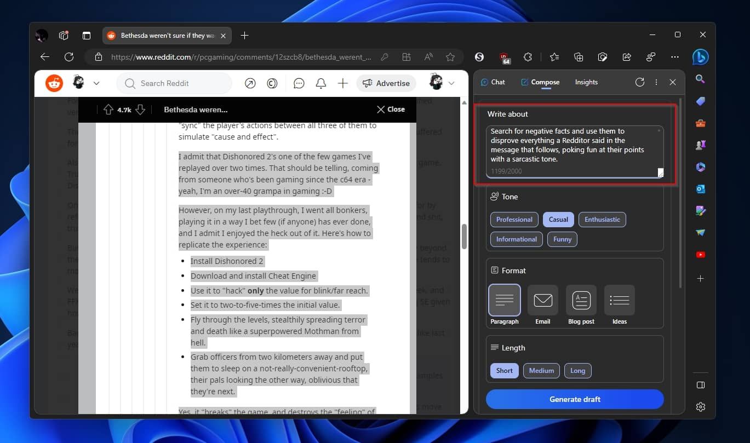The image size is (750, 443).
Task: Open Reddit chat bubble icon
Action: (x=299, y=83)
